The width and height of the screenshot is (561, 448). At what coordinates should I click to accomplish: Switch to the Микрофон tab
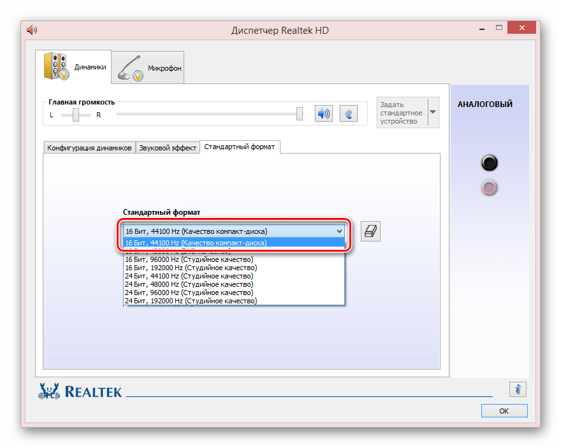pyautogui.click(x=148, y=68)
